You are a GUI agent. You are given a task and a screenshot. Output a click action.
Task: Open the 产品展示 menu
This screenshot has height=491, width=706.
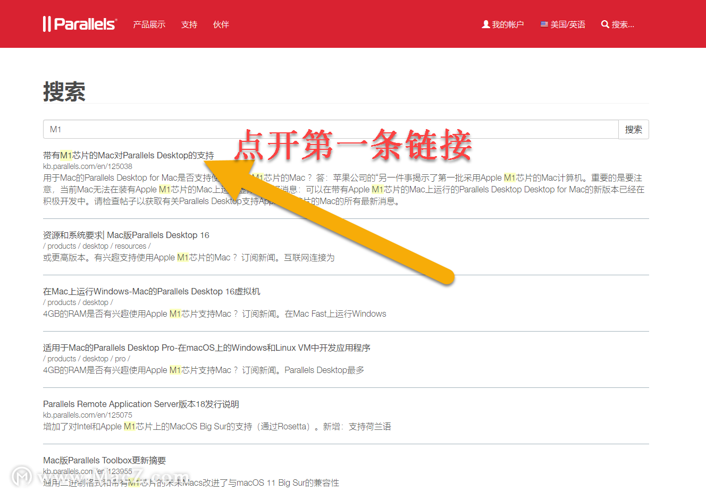[149, 24]
